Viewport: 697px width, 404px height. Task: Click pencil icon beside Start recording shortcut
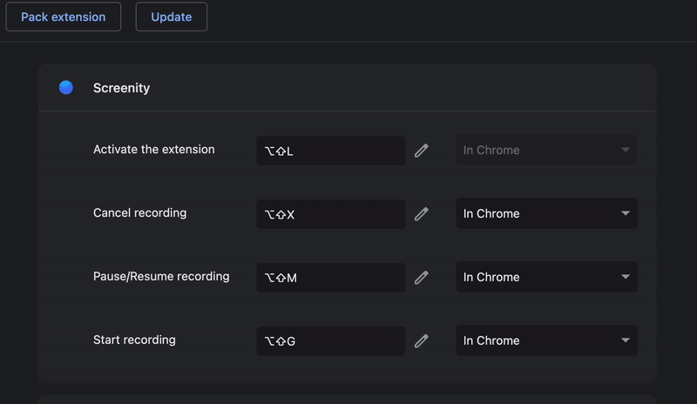point(422,340)
